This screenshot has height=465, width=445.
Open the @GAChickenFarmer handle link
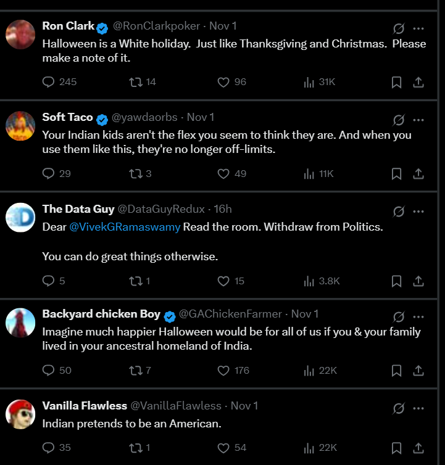(230, 314)
